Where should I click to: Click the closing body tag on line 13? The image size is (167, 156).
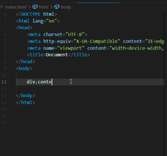25,95
